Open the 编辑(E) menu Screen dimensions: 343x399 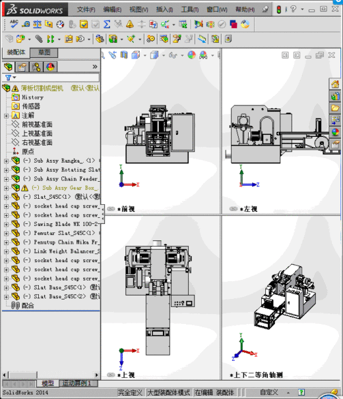112,10
